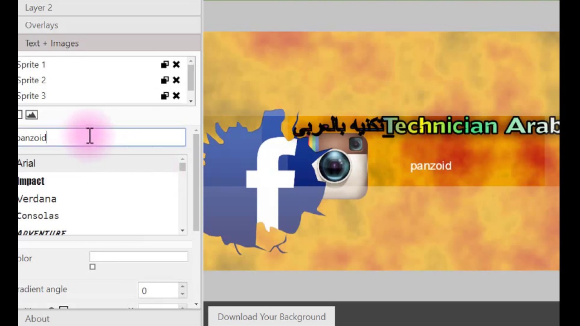Delete Sprite 2 with its X icon
This screenshot has height=326, width=580.
(x=176, y=80)
